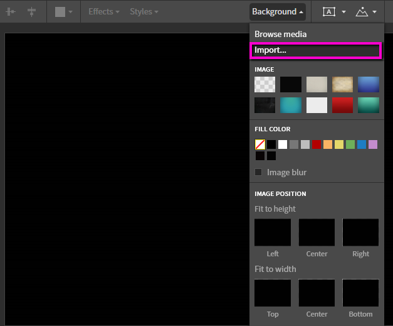
Task: Pick the red gradient background image
Action: (342, 105)
